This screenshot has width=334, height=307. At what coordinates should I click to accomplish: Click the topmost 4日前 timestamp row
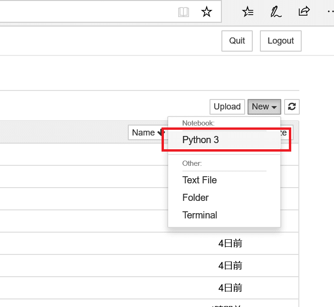coord(230,244)
